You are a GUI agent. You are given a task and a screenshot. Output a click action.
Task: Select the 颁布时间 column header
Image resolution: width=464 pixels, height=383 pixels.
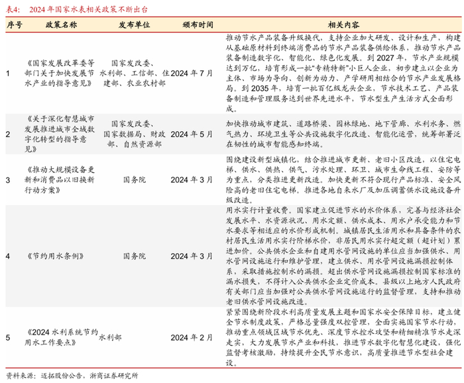198,25
